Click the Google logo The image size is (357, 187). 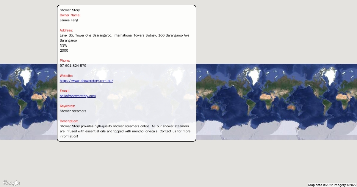pos(11,183)
